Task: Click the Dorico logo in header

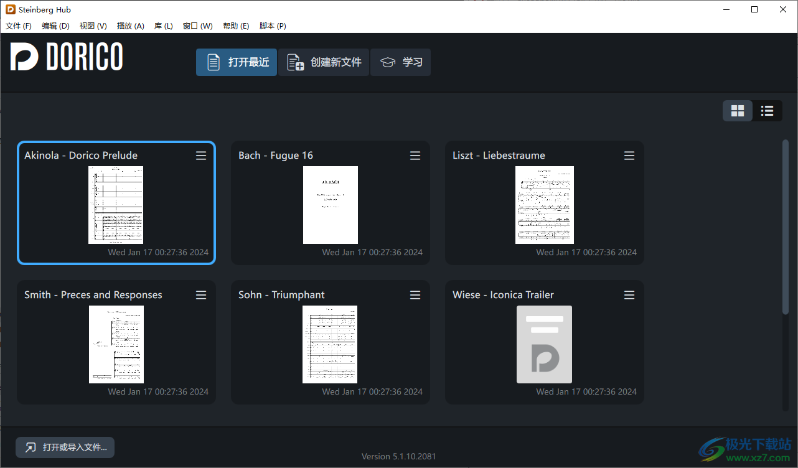Action: (x=67, y=57)
